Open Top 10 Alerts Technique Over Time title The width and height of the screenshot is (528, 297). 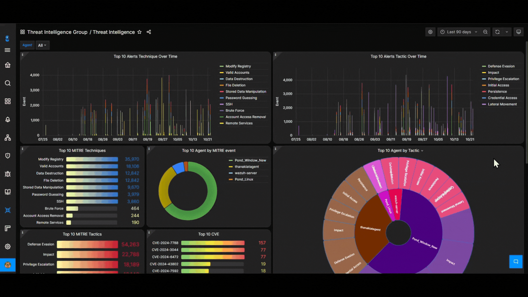coord(145,56)
